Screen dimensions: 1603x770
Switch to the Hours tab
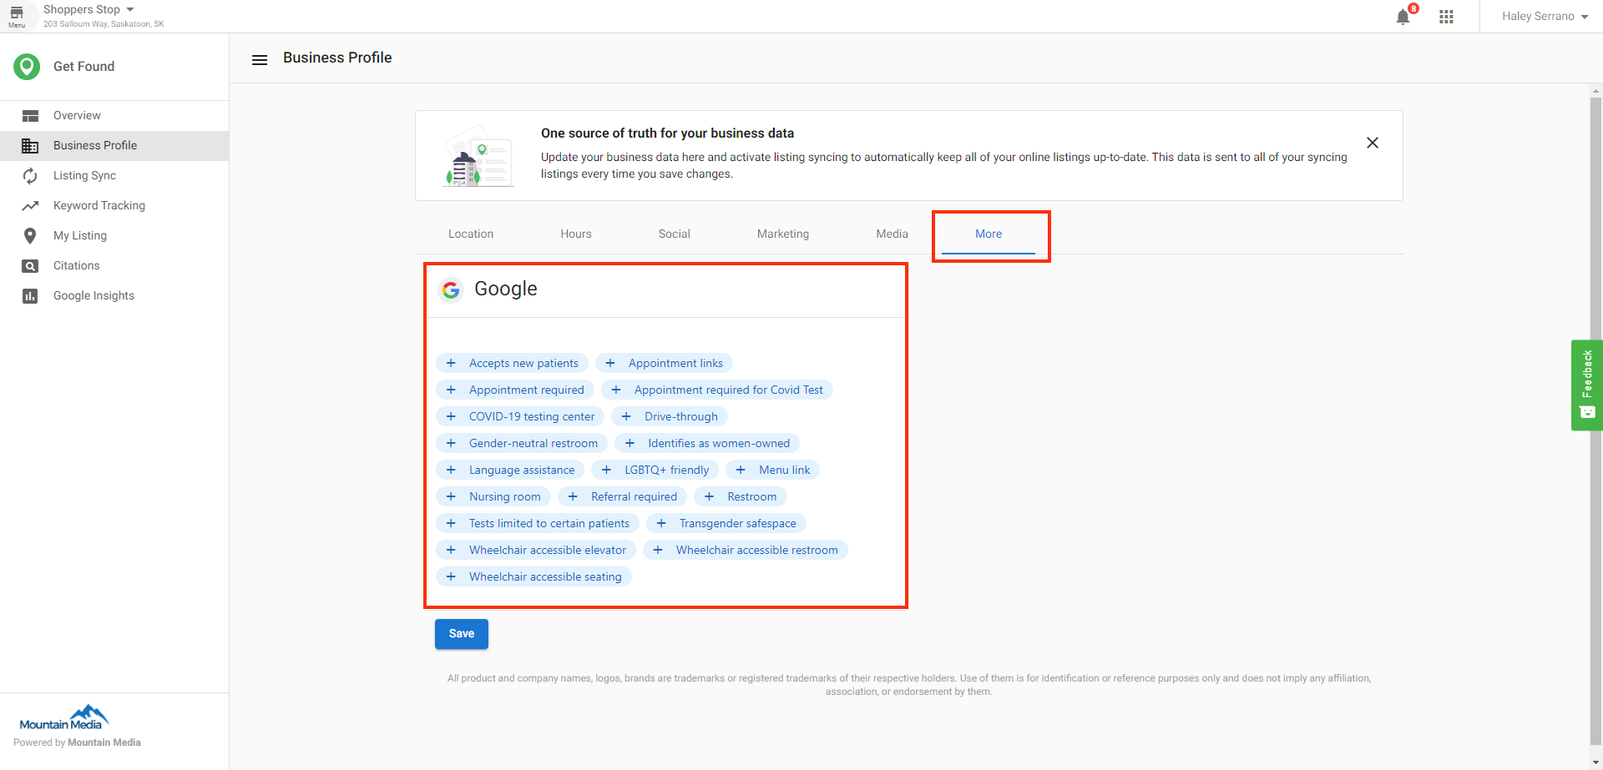(x=575, y=234)
